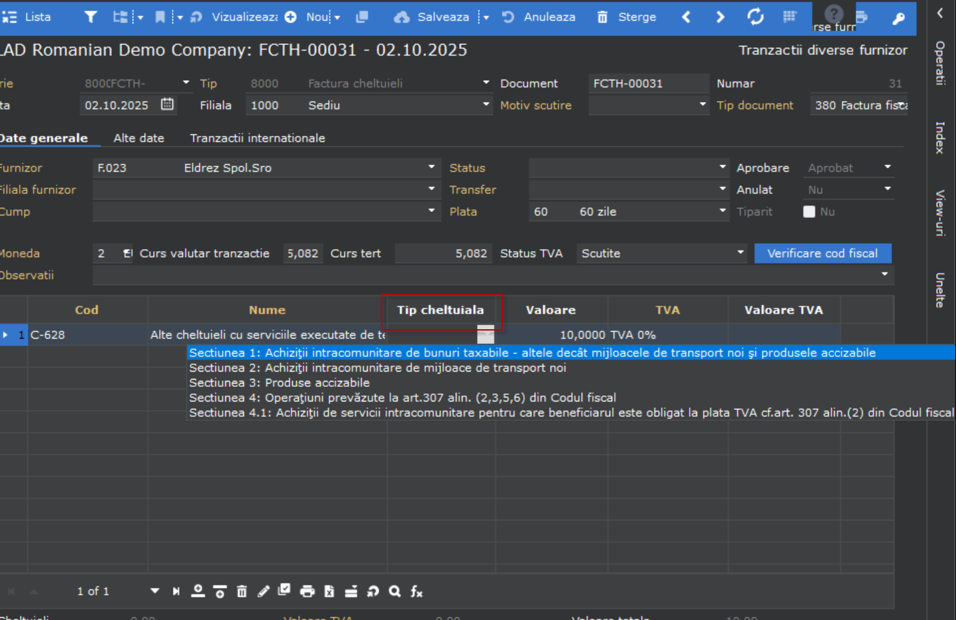956x620 pixels.
Task: Click the key icon in top toolbar
Action: [x=898, y=19]
